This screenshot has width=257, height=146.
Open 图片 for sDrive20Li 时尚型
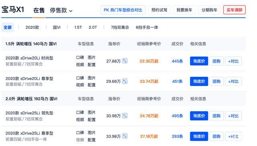point(92,58)
